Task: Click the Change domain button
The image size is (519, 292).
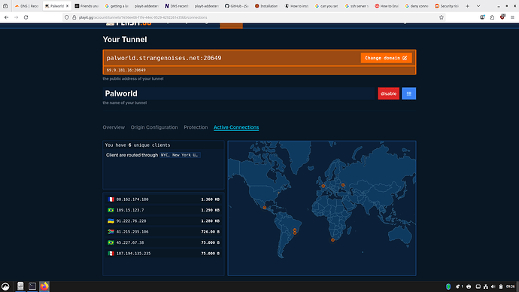Action: point(387,58)
